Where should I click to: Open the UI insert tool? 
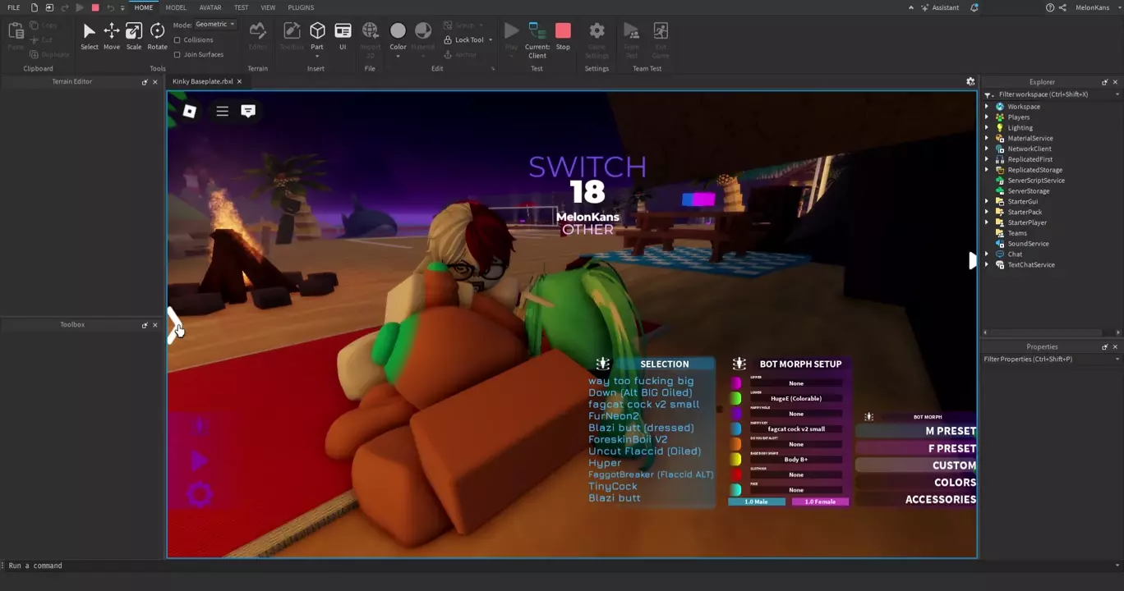point(343,36)
